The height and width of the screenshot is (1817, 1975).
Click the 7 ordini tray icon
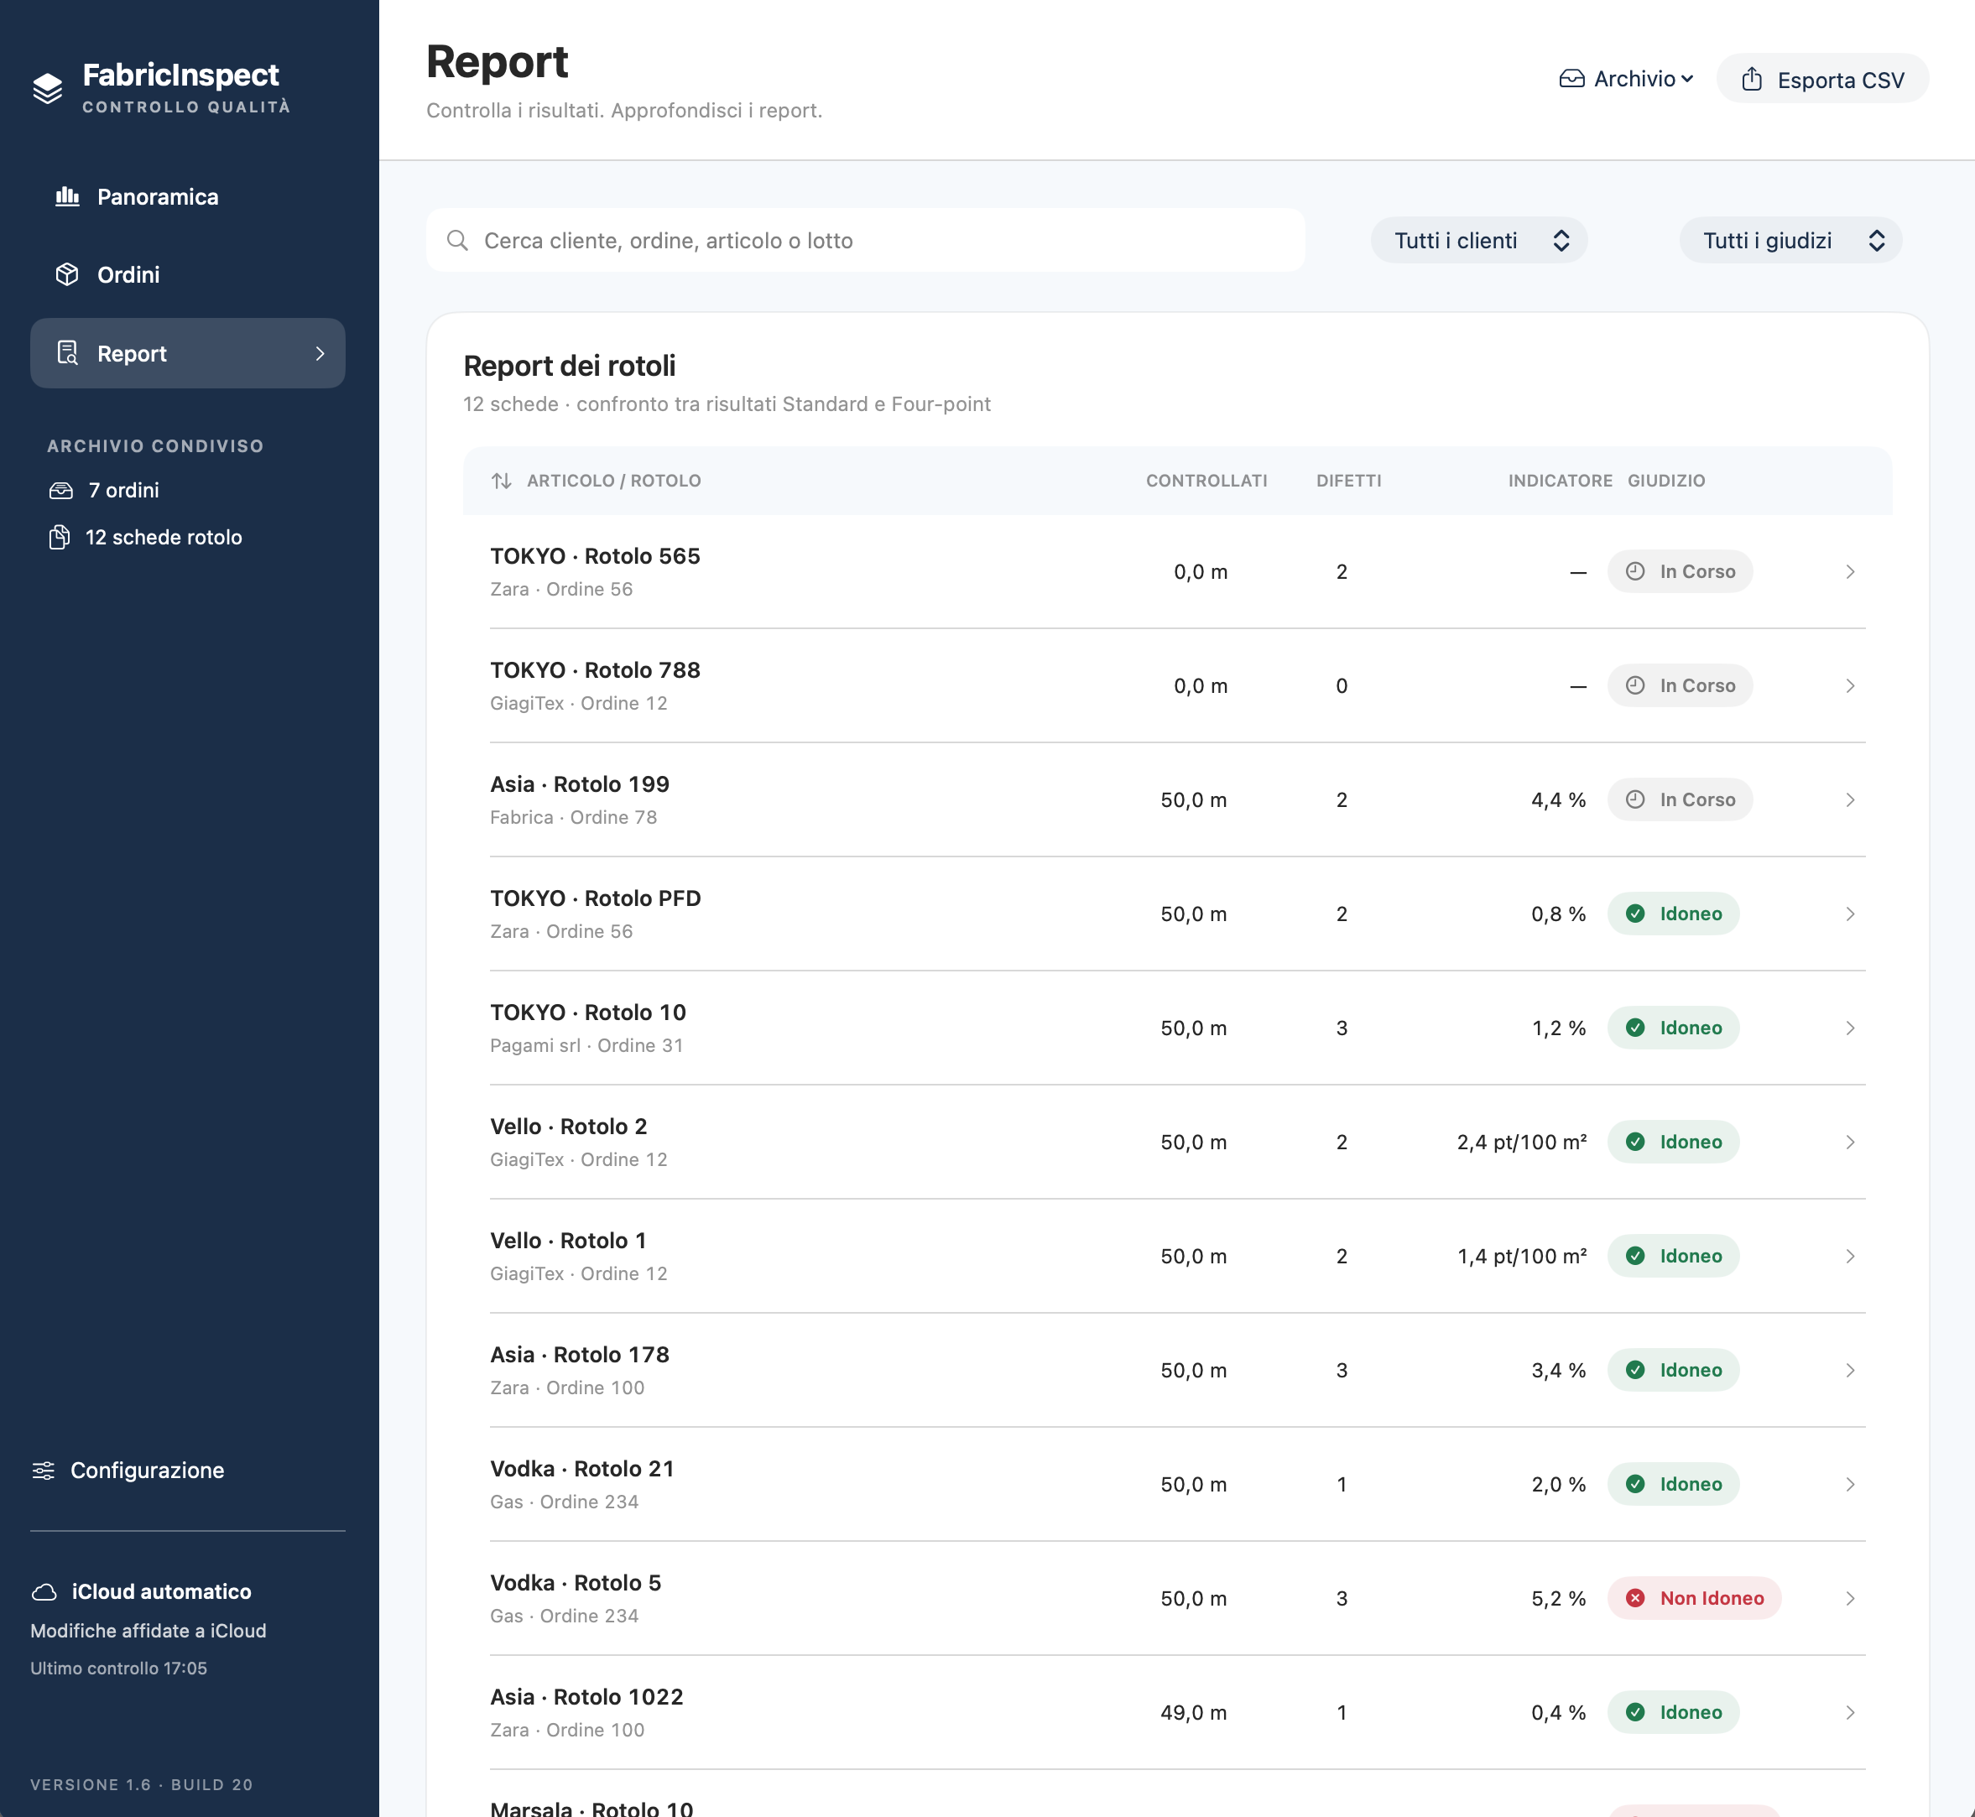point(61,491)
